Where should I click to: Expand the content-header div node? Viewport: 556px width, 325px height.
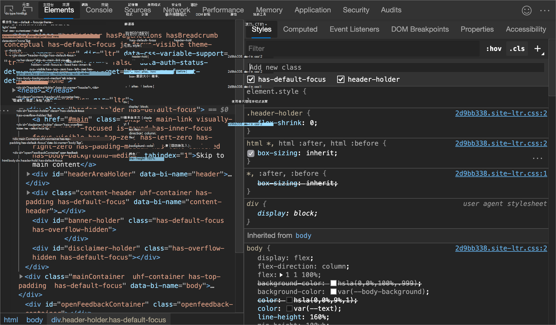pyautogui.click(x=28, y=193)
